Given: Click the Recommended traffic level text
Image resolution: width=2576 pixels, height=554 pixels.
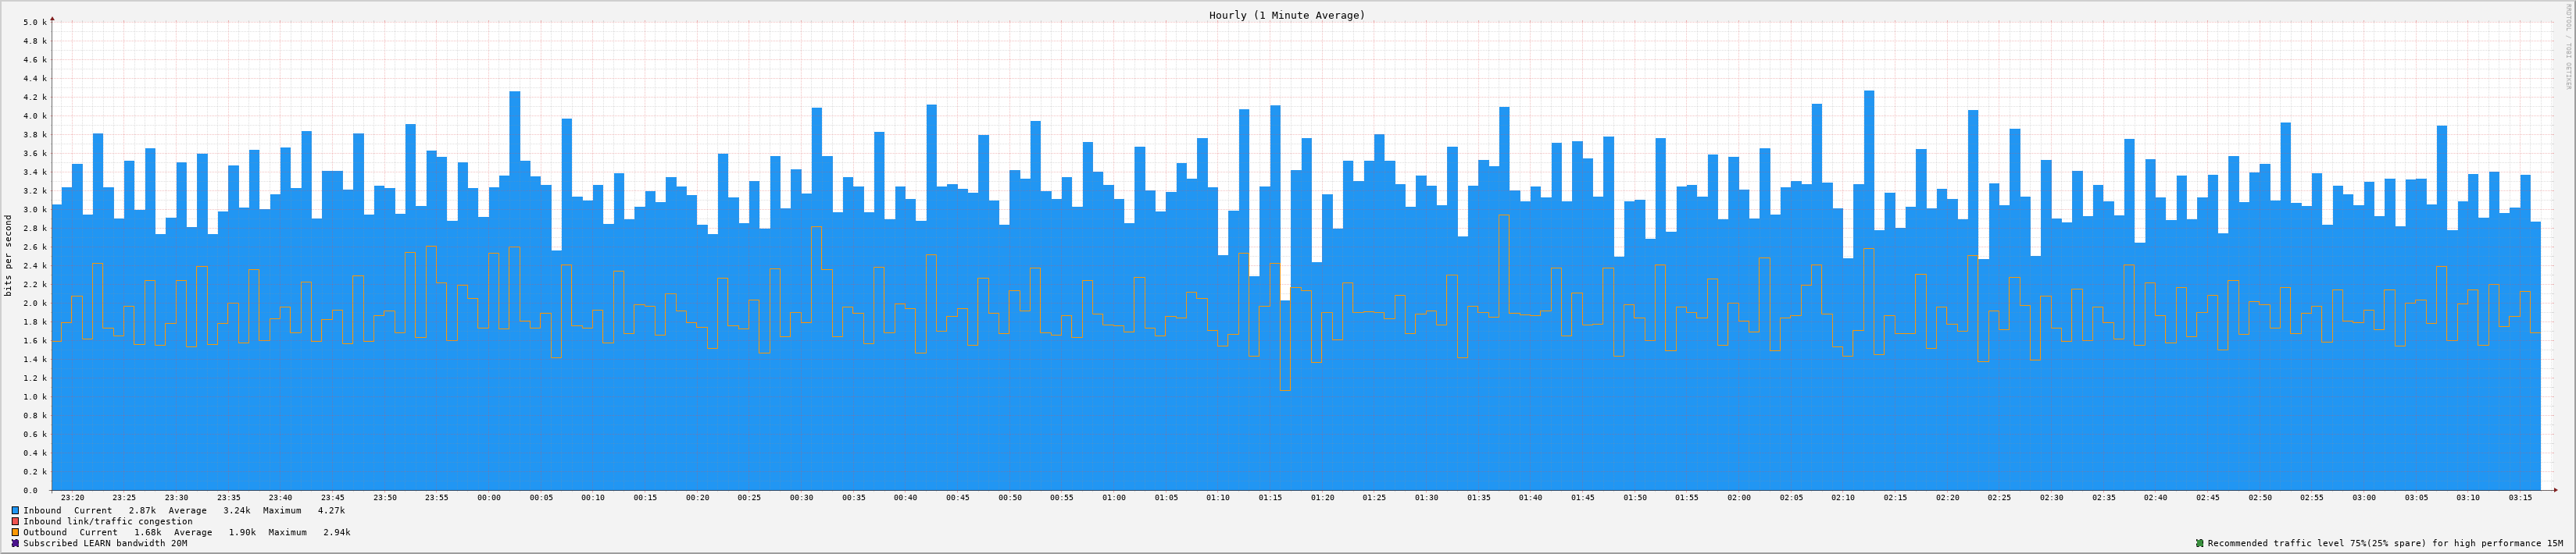Looking at the screenshot, I should click(x=2379, y=543).
